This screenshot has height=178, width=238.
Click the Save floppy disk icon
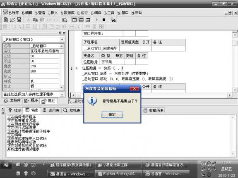tap(19, 20)
